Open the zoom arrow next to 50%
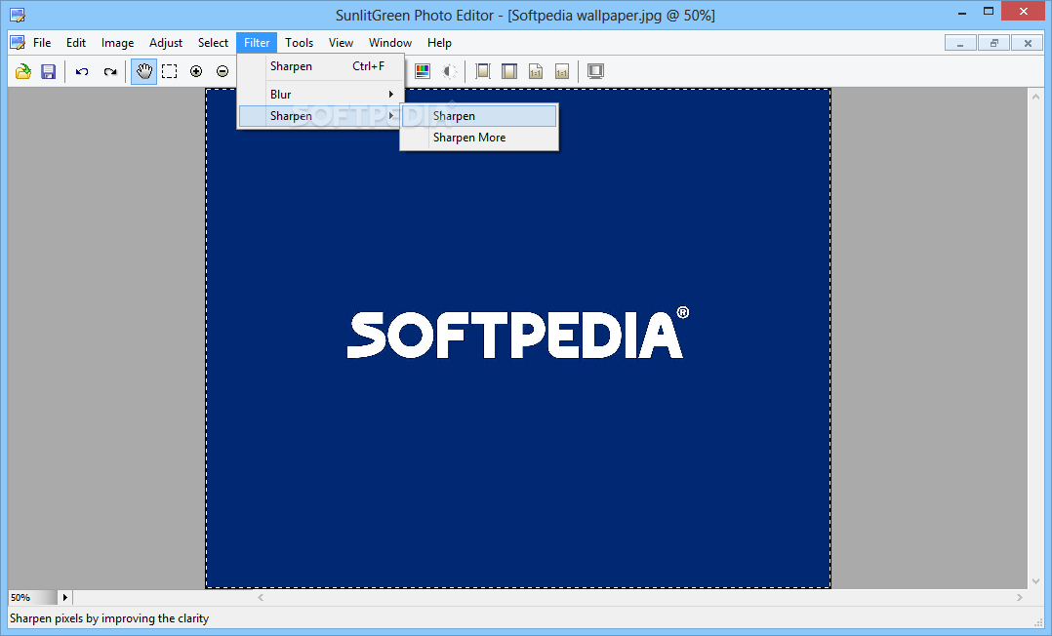The image size is (1052, 636). [65, 597]
